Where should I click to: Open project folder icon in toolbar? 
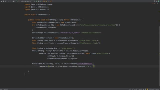pyautogui.click(x=1, y=1)
